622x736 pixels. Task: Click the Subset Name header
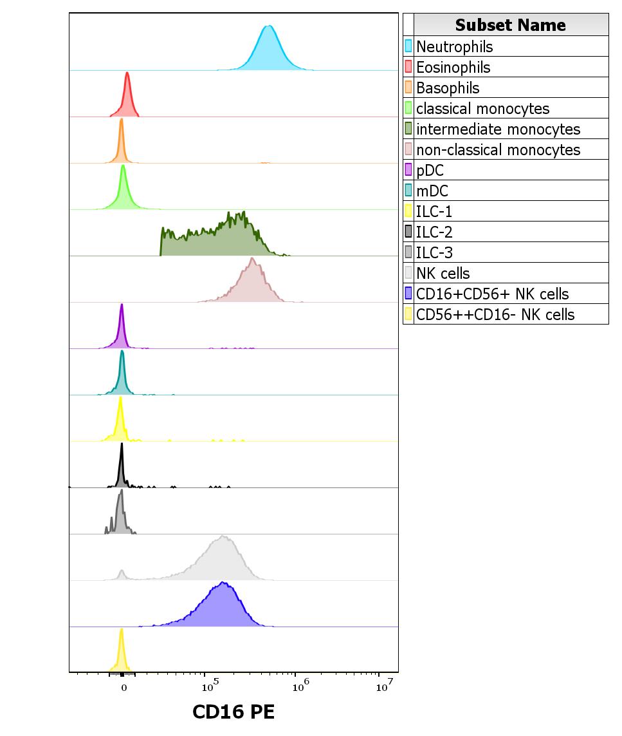tap(511, 25)
